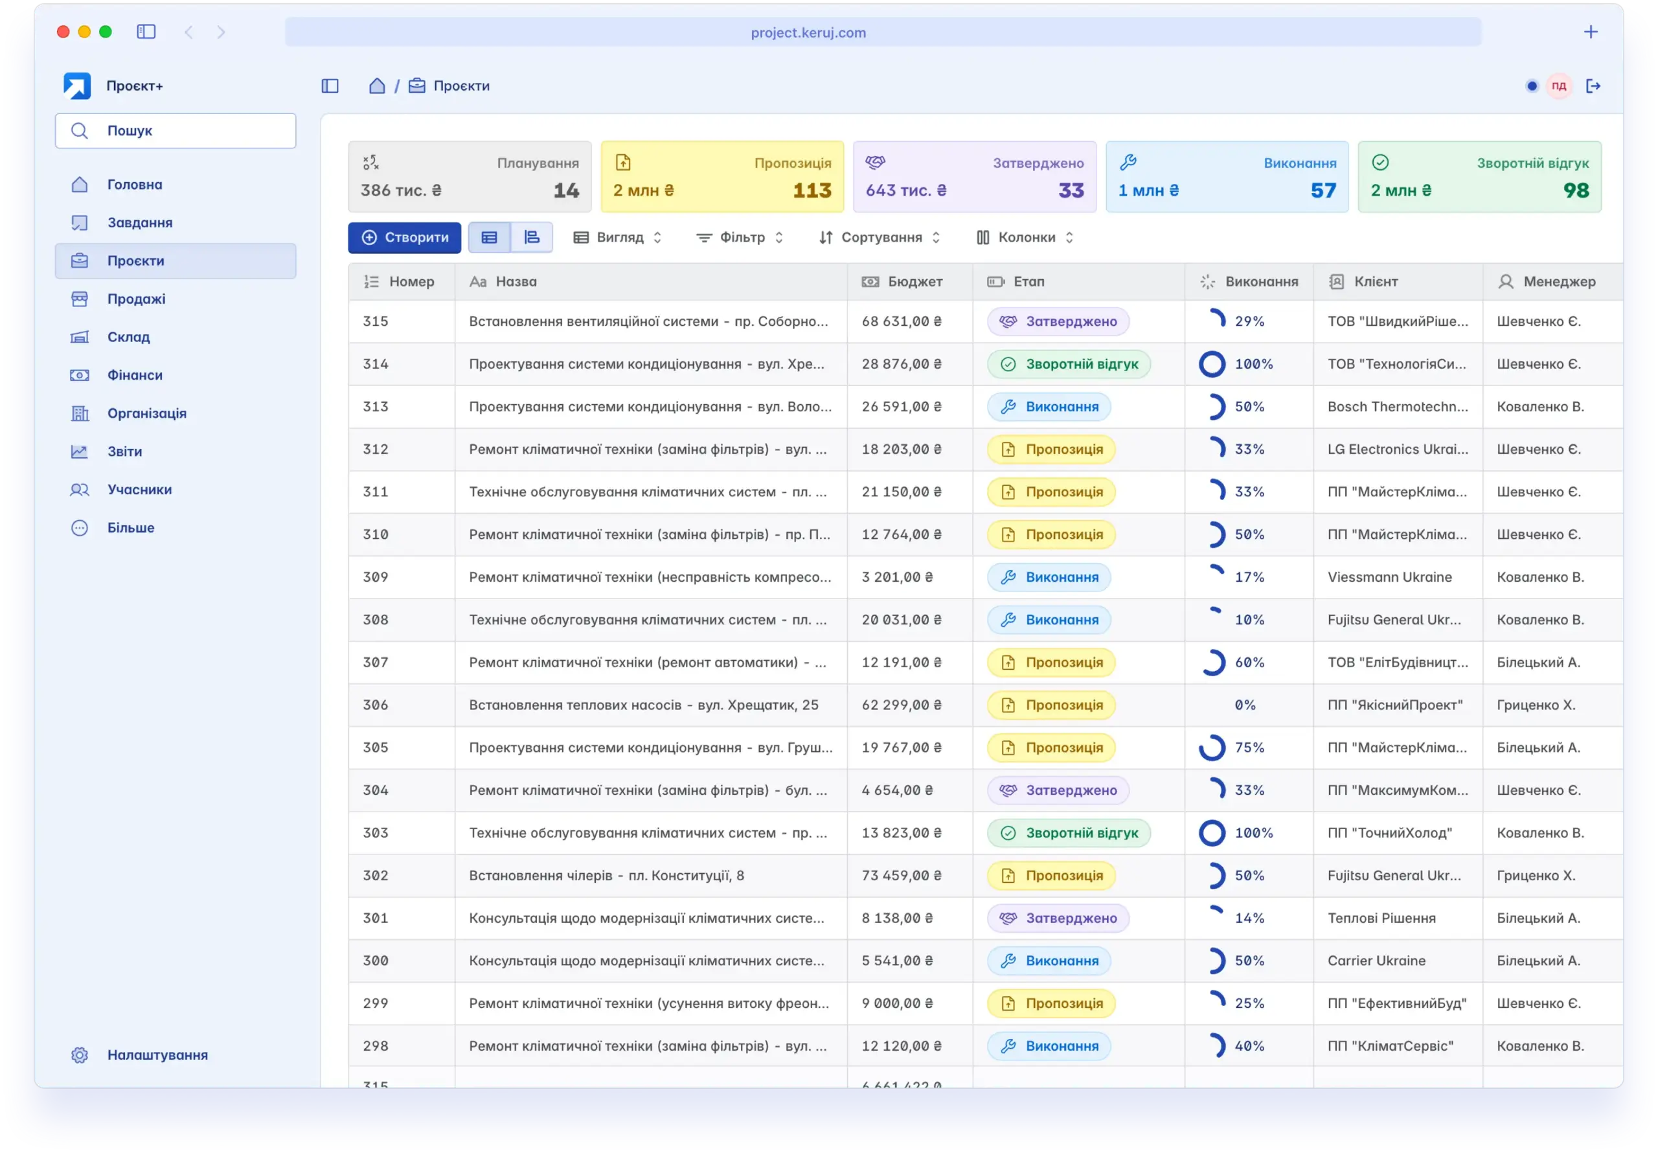Click the home icon in breadcrumb
Viewport: 1658px width, 1153px height.
[377, 86]
